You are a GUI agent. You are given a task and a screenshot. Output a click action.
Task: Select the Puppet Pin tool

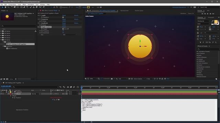click(44, 7)
